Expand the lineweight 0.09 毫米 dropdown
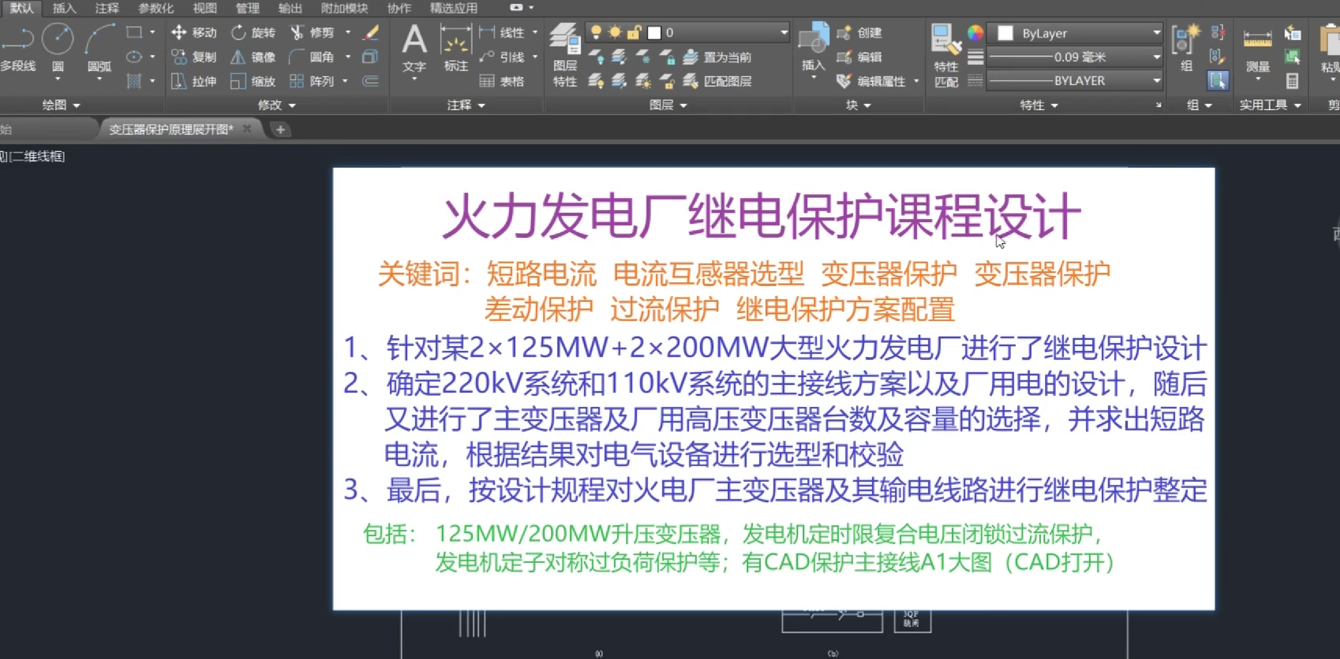Viewport: 1340px width, 659px height. [1156, 57]
